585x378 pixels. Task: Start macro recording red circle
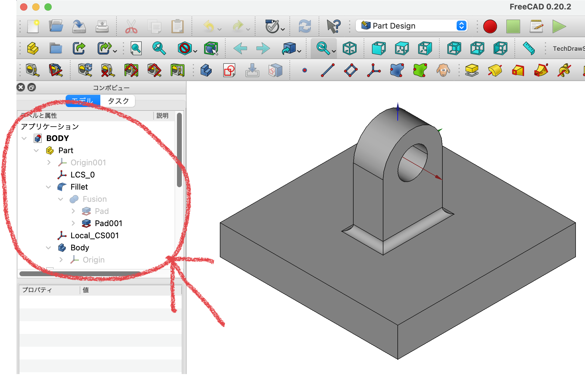pyautogui.click(x=490, y=26)
